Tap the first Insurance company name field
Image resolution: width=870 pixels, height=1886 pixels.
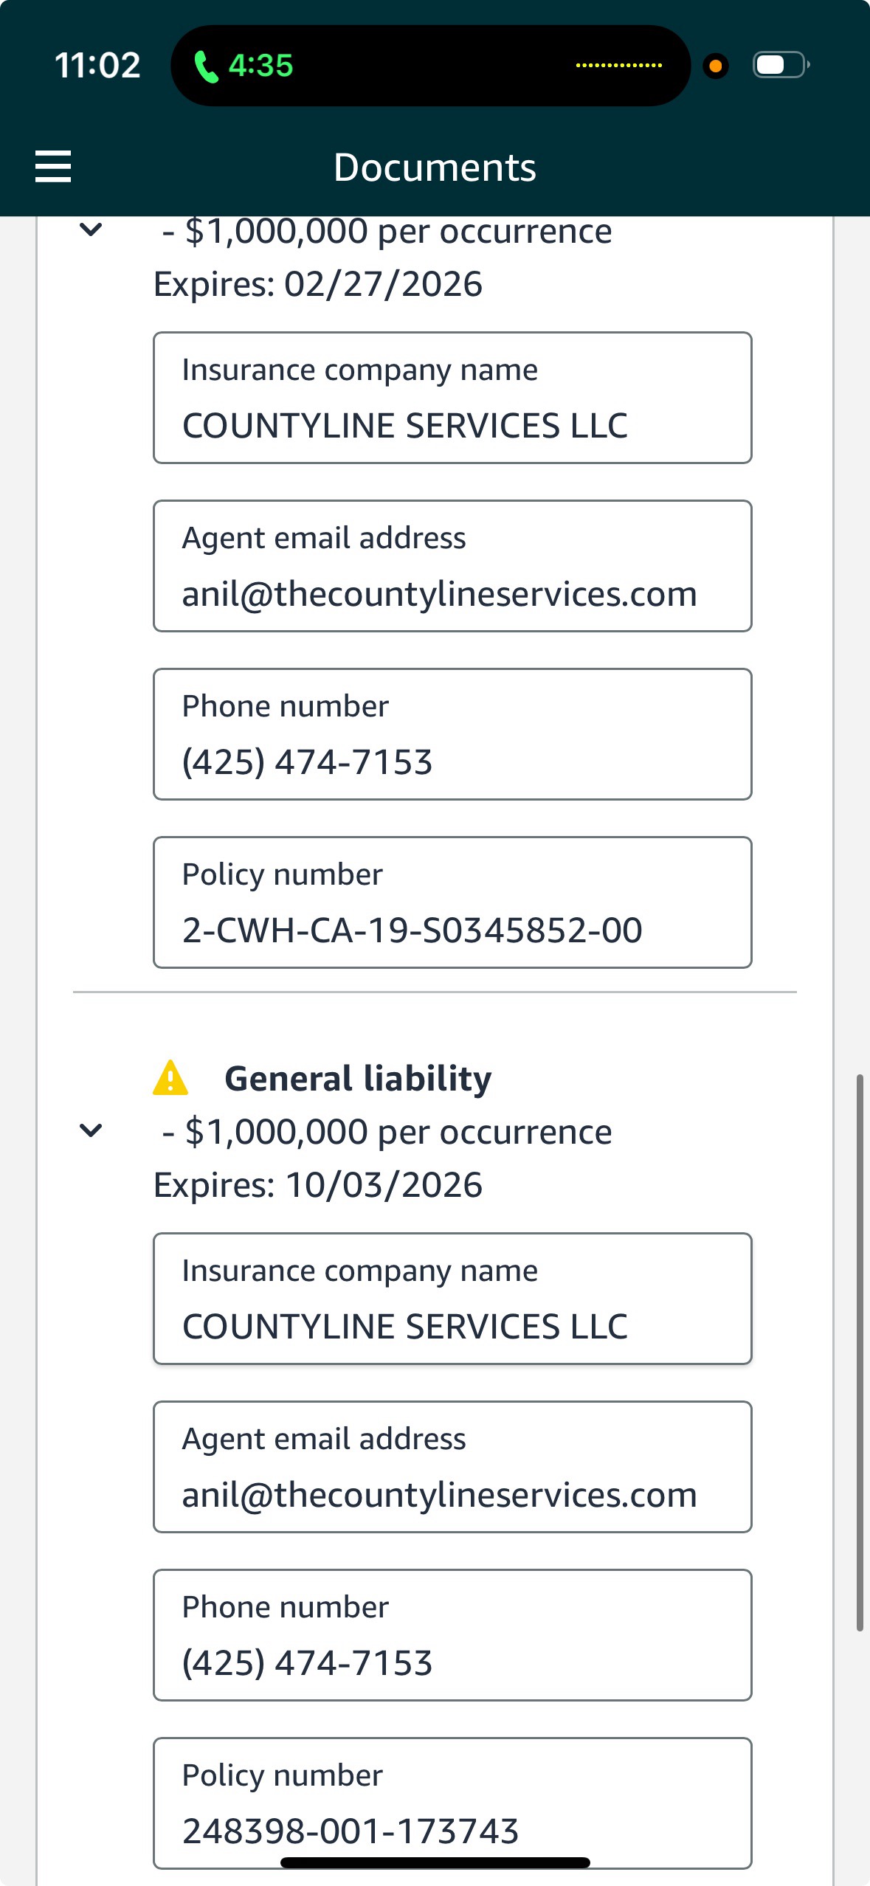click(x=452, y=398)
